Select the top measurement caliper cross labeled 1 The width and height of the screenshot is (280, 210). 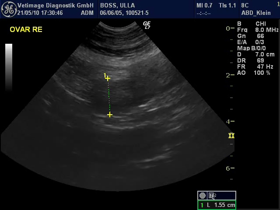(x=108, y=78)
